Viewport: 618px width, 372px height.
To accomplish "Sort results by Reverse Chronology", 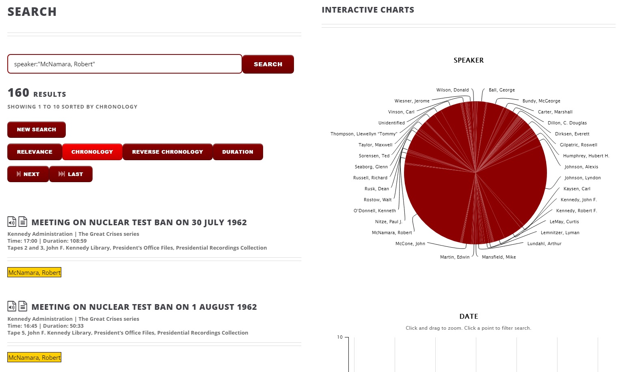I will pos(167,152).
